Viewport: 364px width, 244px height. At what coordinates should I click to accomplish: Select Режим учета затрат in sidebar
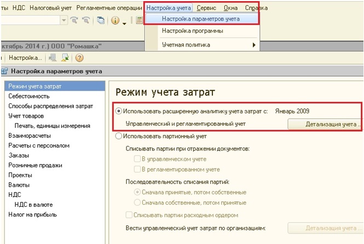pos(55,86)
